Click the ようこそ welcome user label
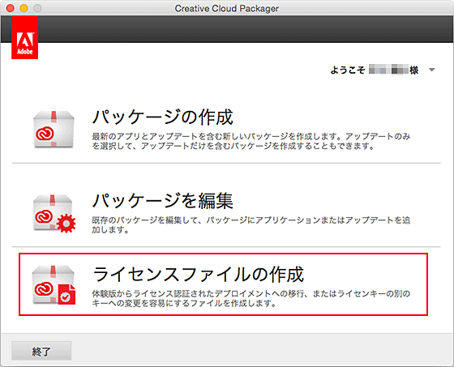Viewport: 454px width, 367px height. point(348,70)
